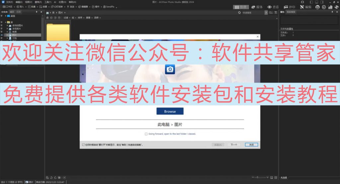The height and width of the screenshot is (184, 340).
Task: Switch to 管理 Manage mode
Action: point(241,7)
